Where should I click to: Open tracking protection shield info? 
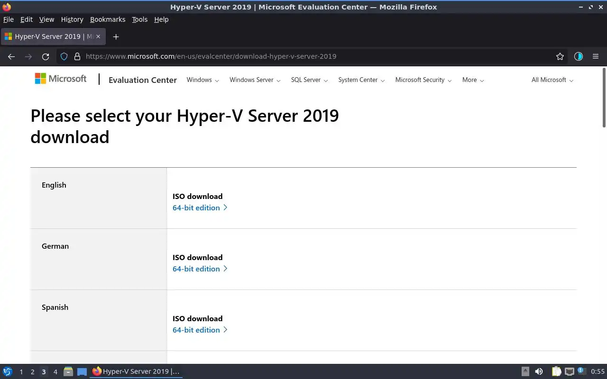point(64,56)
